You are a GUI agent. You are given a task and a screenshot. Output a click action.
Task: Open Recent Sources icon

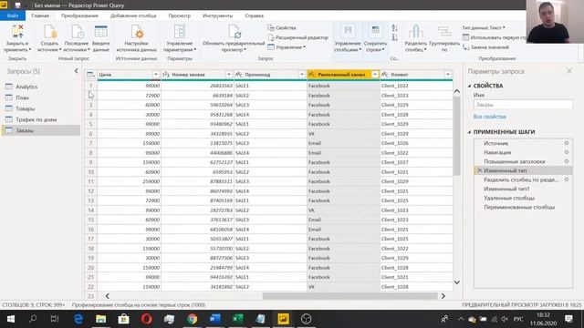pos(77,32)
